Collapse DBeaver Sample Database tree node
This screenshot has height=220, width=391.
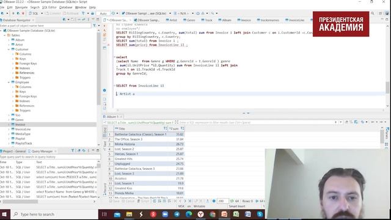pyautogui.click(x=1, y=31)
